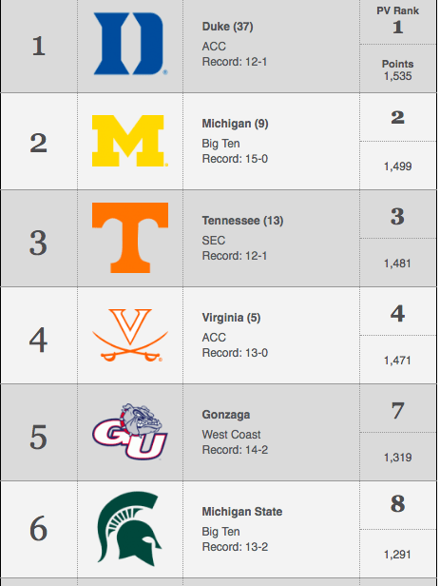Image resolution: width=440 pixels, height=586 pixels.
Task: Click the Points label in Duke's row
Action: [398, 64]
